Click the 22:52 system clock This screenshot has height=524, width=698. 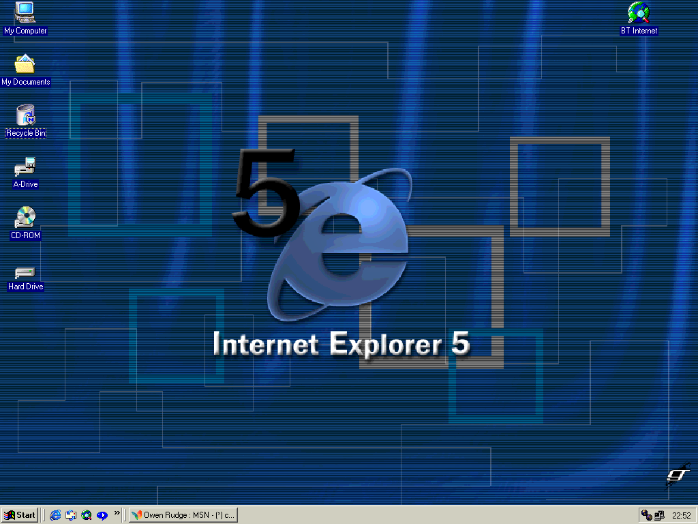(x=682, y=515)
